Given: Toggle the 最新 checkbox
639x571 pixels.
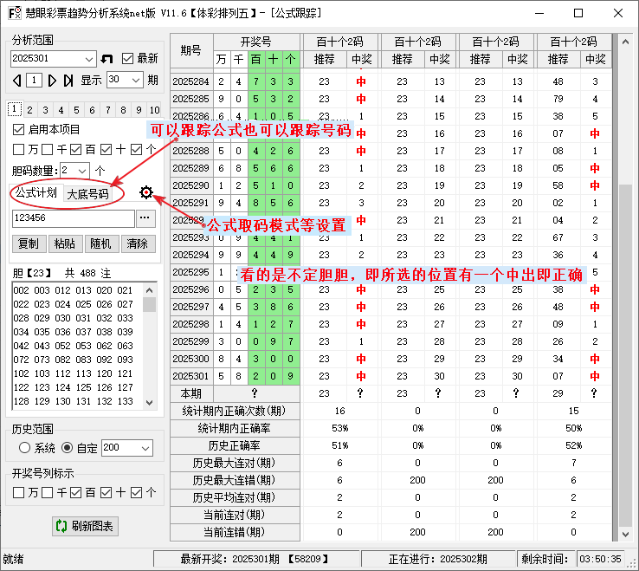Looking at the screenshot, I should tap(128, 58).
